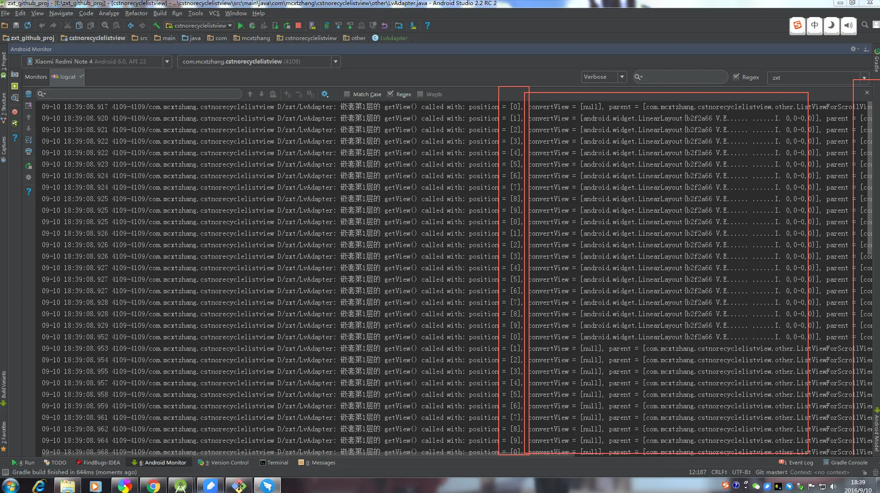Image resolution: width=880 pixels, height=493 pixels.
Task: Click the Screen Record green play icon
Action: click(15, 86)
